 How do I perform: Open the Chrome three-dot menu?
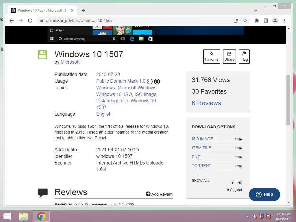(284, 21)
